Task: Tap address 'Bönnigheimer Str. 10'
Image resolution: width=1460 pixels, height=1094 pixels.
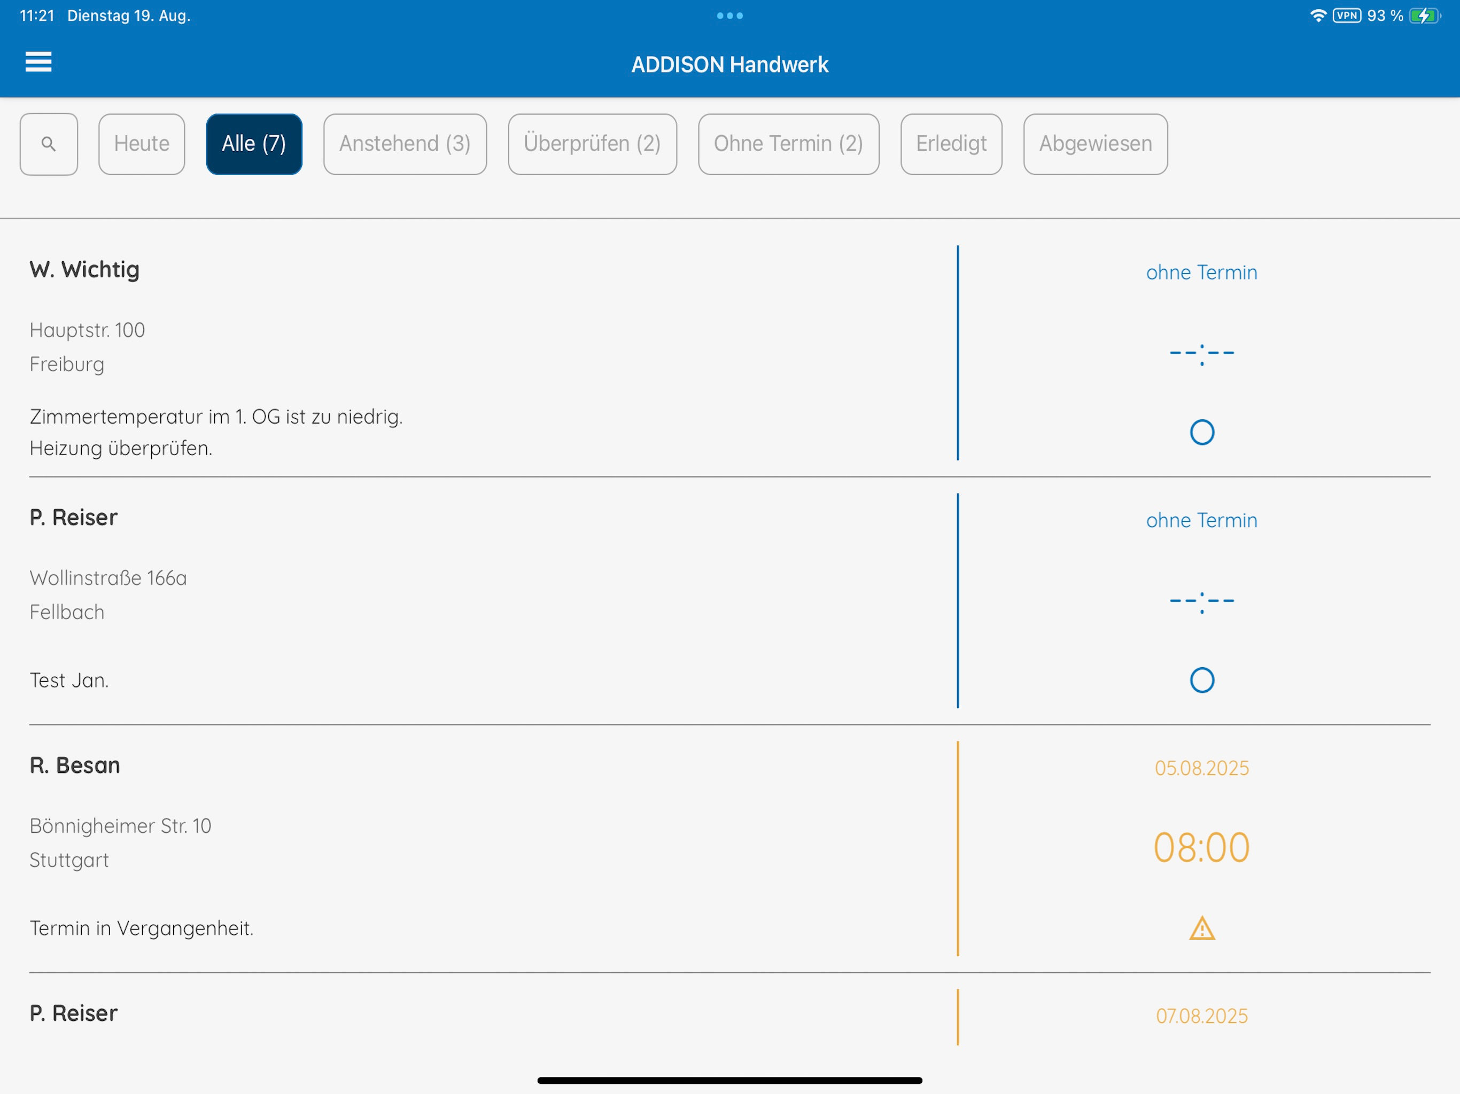Action: (x=120, y=826)
